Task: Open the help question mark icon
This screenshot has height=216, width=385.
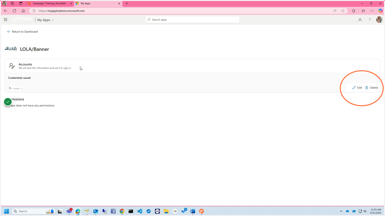Action: click(370, 20)
